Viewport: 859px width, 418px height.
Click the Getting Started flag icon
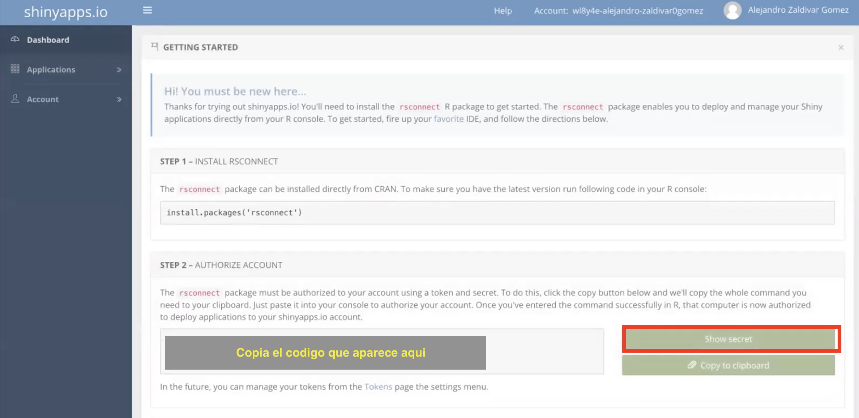pos(155,46)
